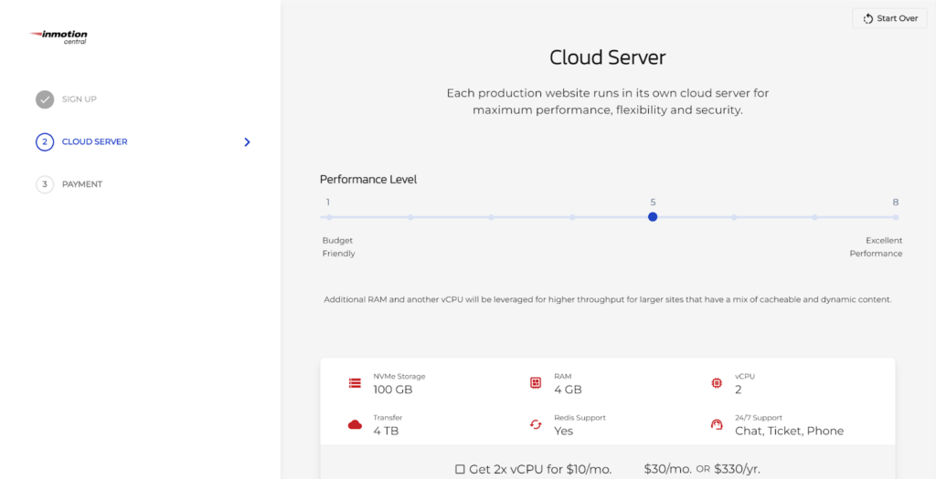Image resolution: width=936 pixels, height=479 pixels.
Task: Click the Sign Up completed checkmark icon
Action: [x=45, y=99]
